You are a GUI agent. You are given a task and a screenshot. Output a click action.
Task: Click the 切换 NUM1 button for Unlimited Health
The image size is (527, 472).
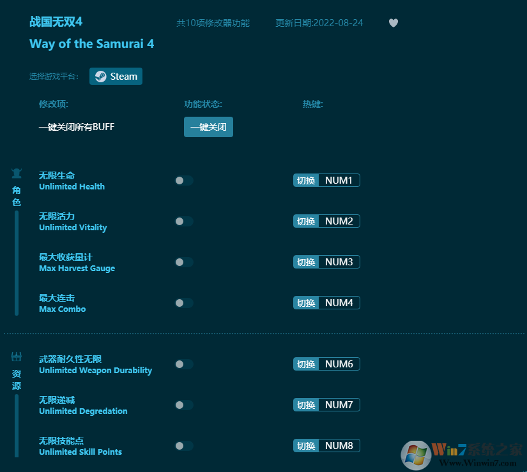(326, 180)
